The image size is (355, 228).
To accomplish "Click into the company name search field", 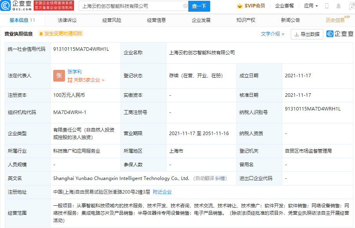I will coord(131,6).
